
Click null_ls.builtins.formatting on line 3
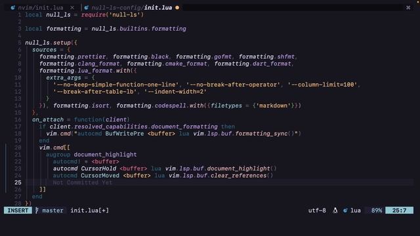(x=138, y=29)
